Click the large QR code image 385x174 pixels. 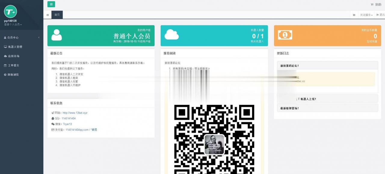pyautogui.click(x=214, y=139)
